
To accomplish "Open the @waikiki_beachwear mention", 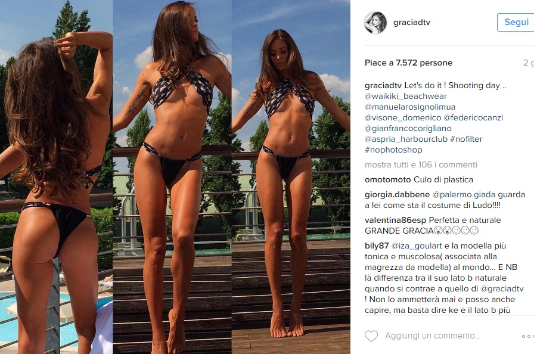I will click(406, 97).
